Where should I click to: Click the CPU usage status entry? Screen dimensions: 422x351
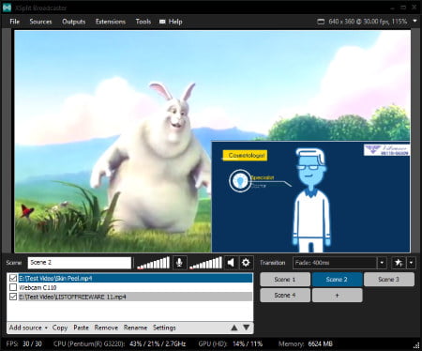click(x=119, y=343)
